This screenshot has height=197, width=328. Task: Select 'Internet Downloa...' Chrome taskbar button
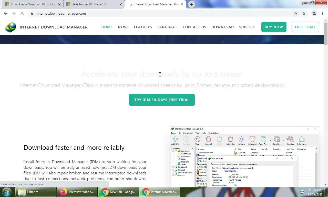160,192
